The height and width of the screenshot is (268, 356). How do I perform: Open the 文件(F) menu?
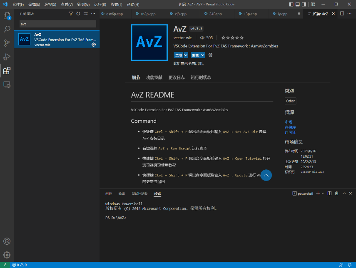point(18,4)
